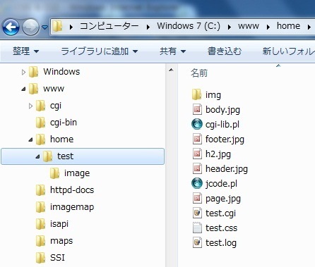Select the jcode.pl Perl script icon
The image size is (315, 267).
click(x=197, y=183)
